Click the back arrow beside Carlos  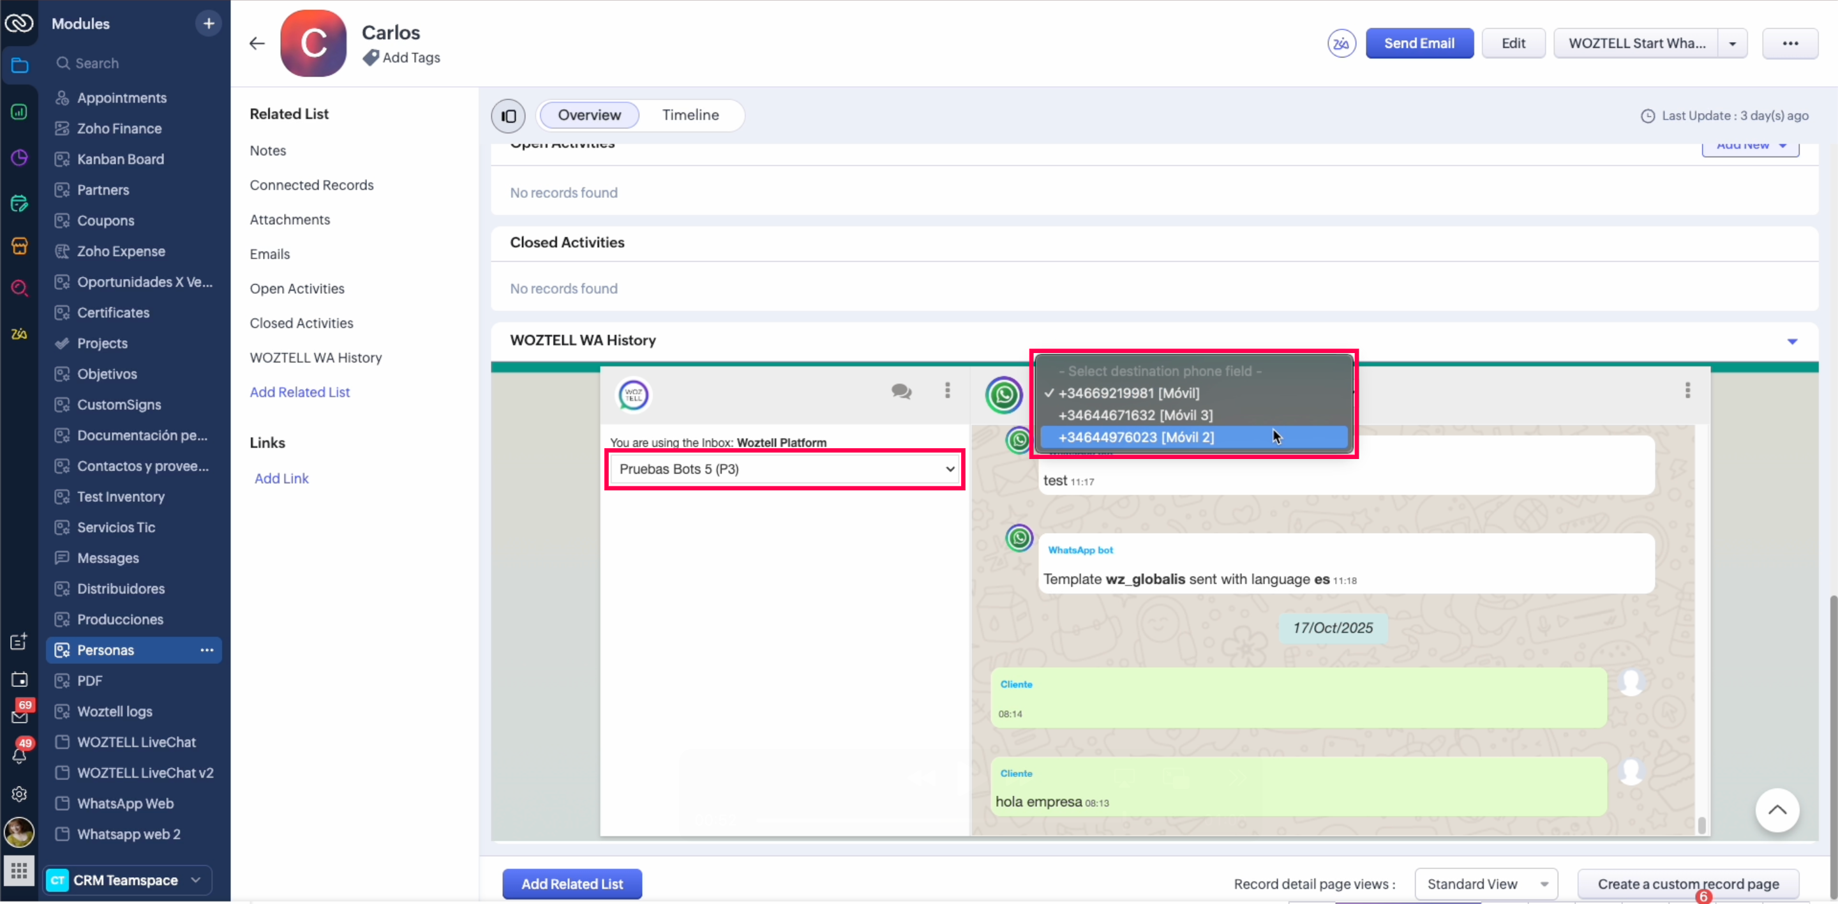[257, 43]
